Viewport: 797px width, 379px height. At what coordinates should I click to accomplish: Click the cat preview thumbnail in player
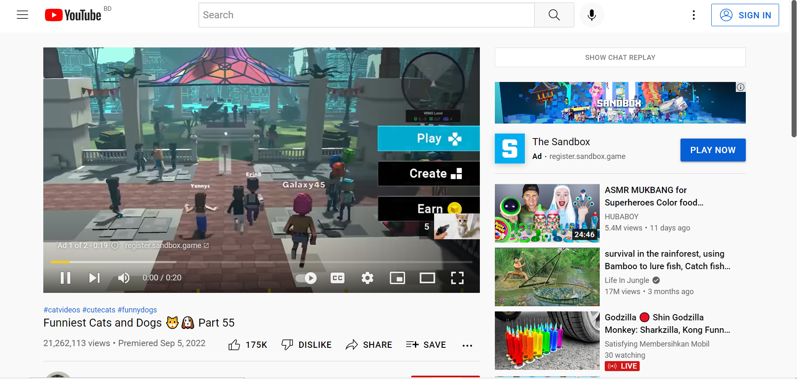click(x=457, y=226)
